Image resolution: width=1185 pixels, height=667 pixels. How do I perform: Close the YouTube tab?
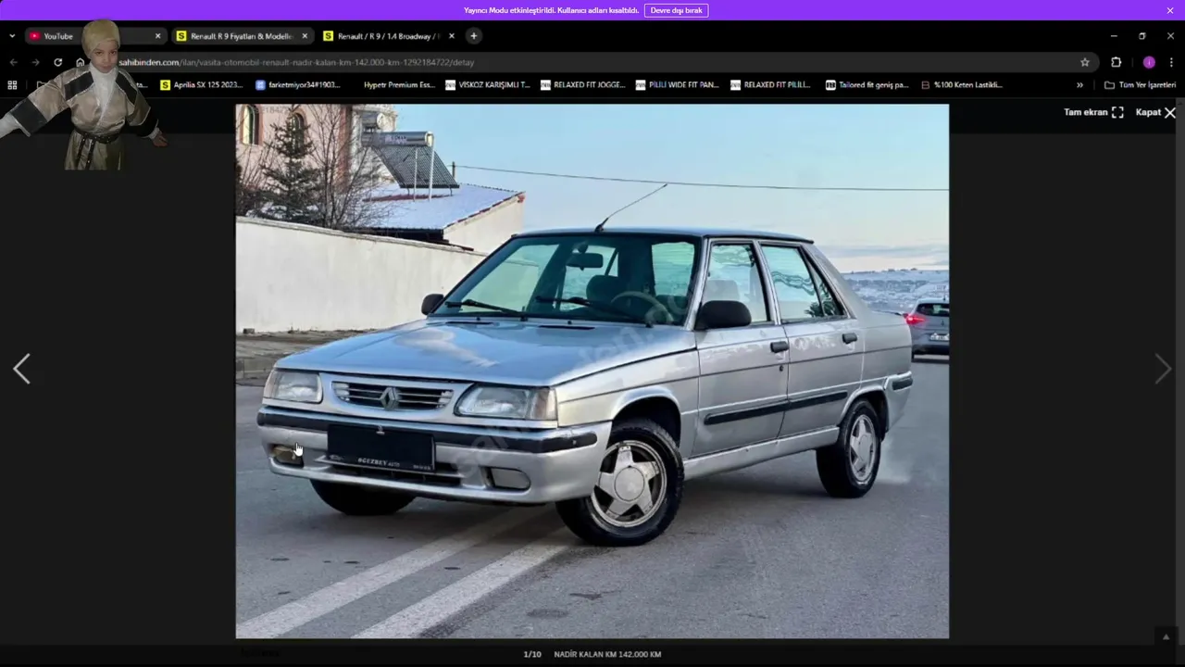click(157, 36)
